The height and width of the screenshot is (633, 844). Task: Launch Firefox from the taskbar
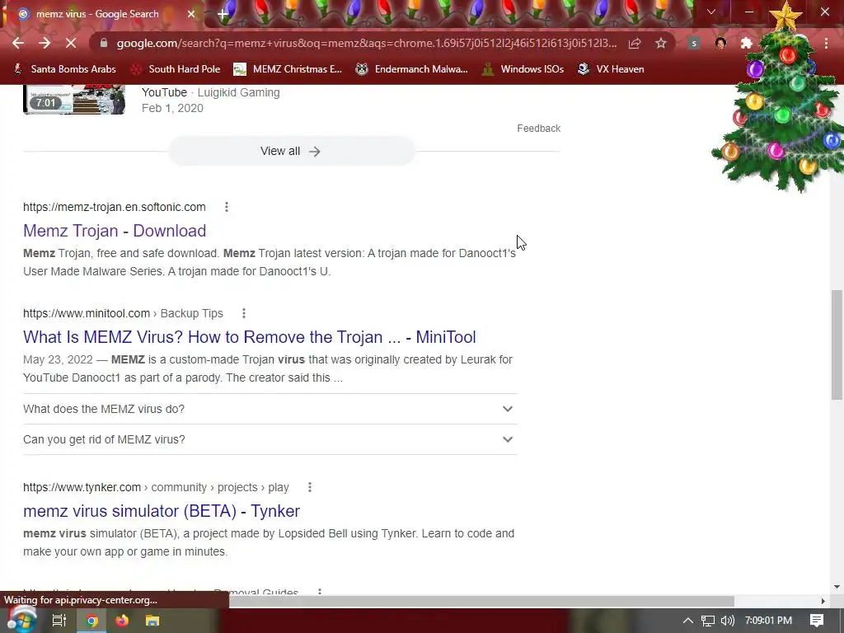point(122,621)
